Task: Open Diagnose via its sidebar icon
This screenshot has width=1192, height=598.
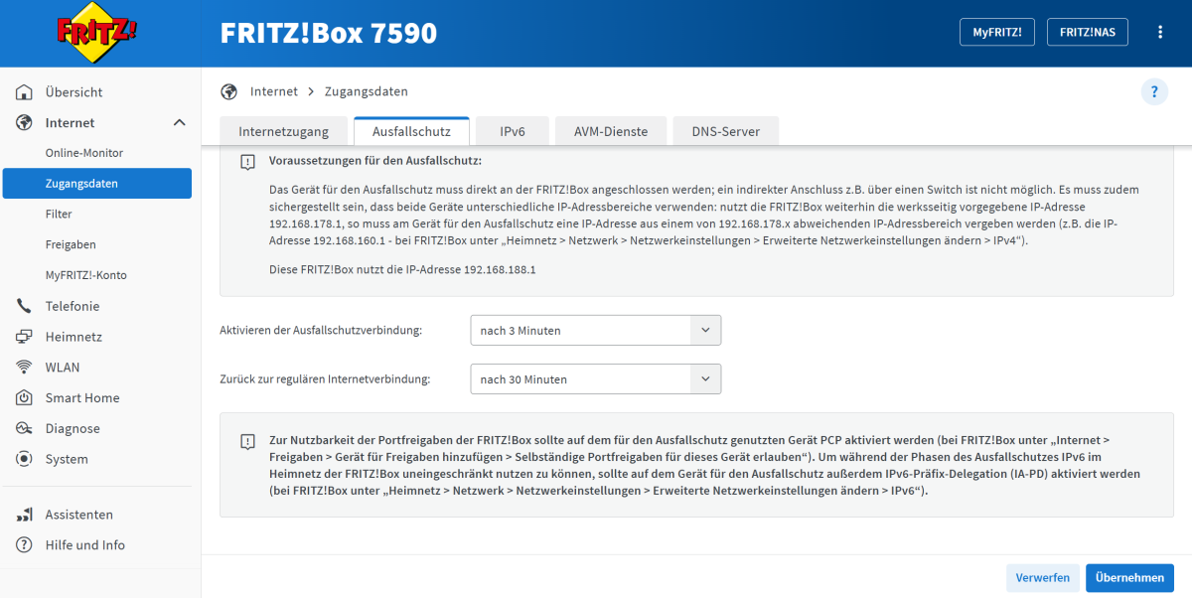Action: click(x=25, y=429)
